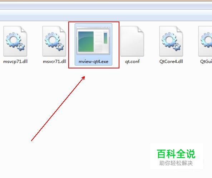The image size is (212, 178).
Task: Click the green 百科全说 watermark logo
Action: click(176, 154)
